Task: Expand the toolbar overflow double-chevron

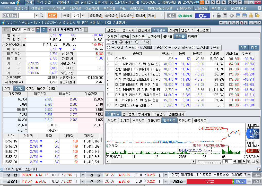Action: (x=162, y=15)
